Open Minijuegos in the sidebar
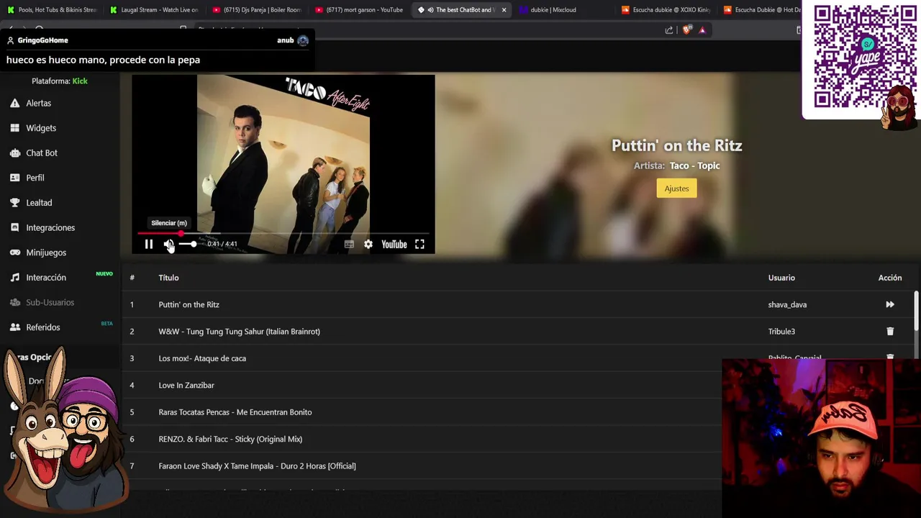This screenshot has width=921, height=518. tap(46, 253)
